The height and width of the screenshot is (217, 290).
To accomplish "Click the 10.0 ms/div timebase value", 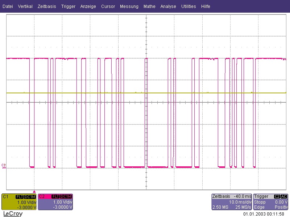I will 240,202.
